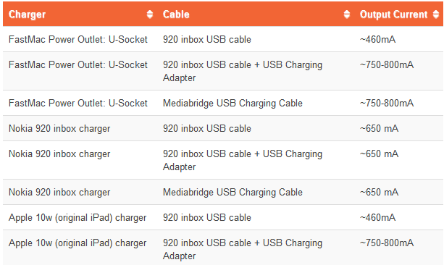Select Mediabridge USB Charging Cable for Nokia
This screenshot has height=265, width=444.
[233, 193]
